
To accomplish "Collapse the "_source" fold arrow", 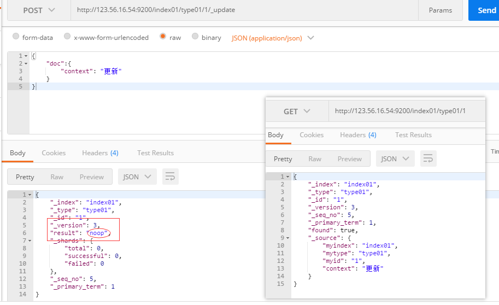I will coord(287,238).
